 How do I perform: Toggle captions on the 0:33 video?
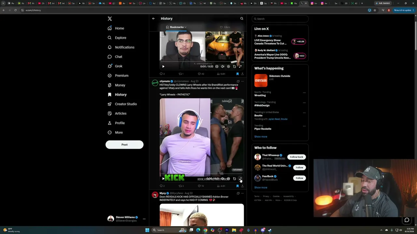click(x=217, y=67)
